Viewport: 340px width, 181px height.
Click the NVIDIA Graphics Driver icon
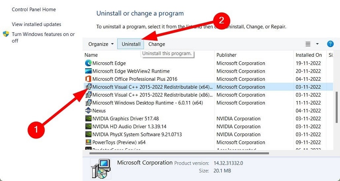pos(88,119)
